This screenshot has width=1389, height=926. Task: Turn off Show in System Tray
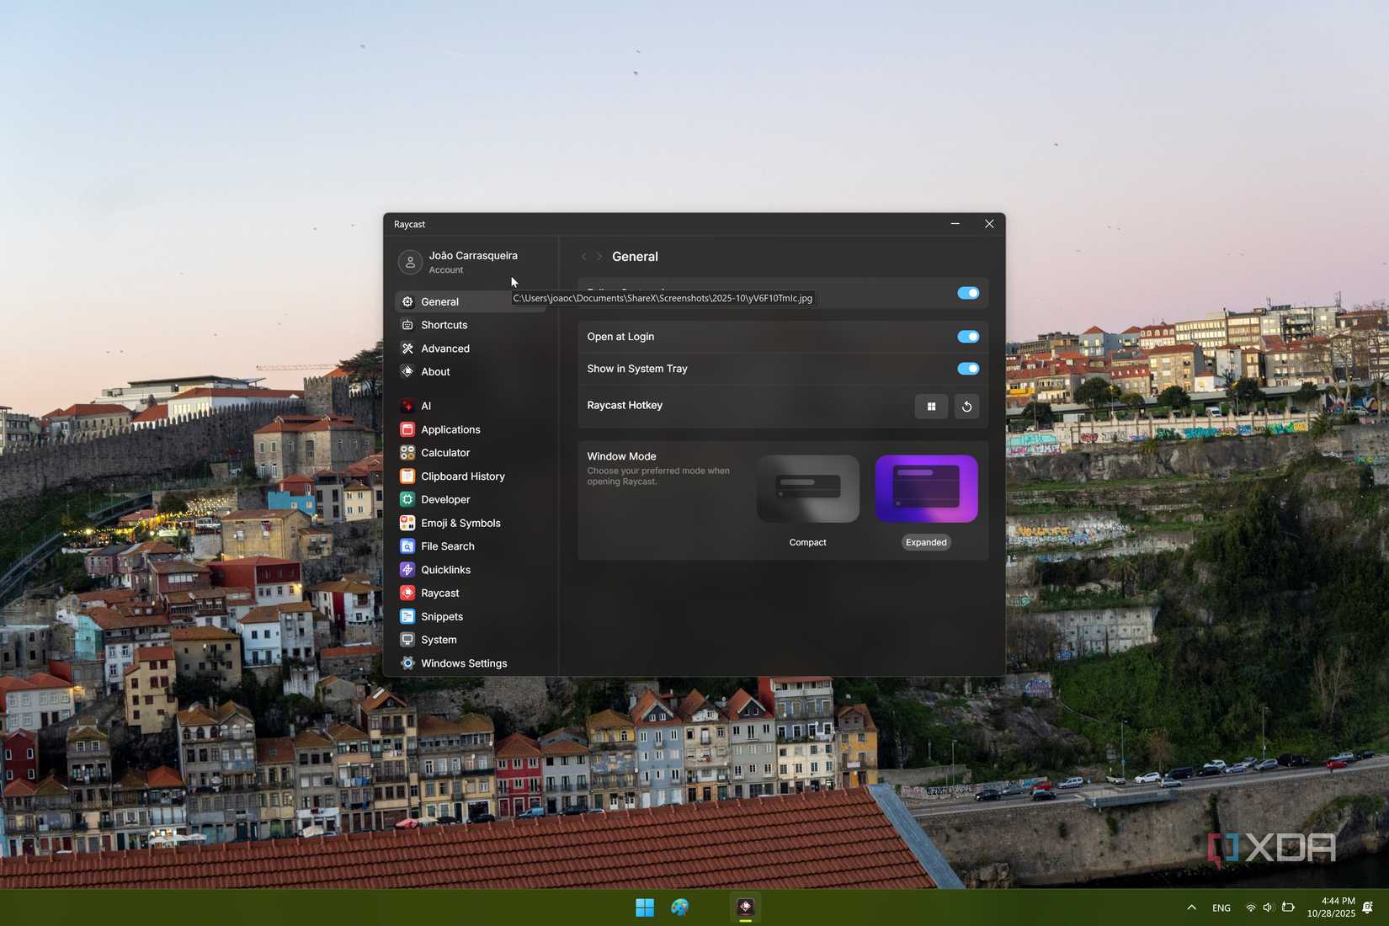968,369
